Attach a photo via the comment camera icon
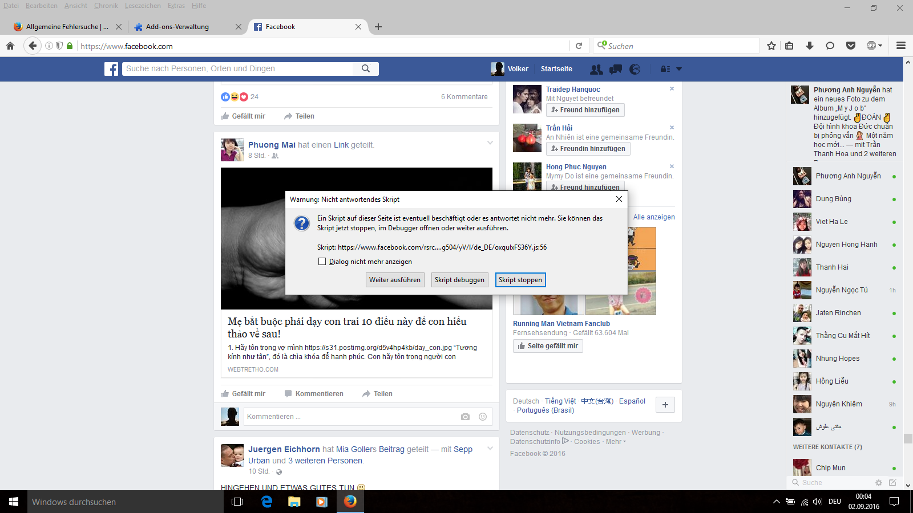913x513 pixels. coord(465,417)
